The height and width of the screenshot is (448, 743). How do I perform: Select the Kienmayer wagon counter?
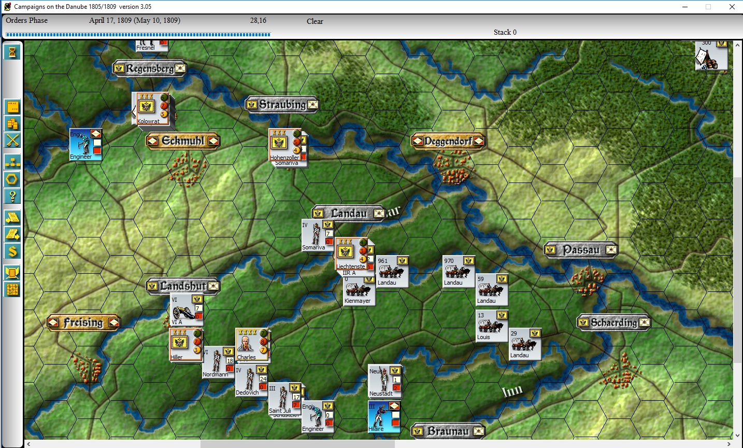pyautogui.click(x=360, y=291)
